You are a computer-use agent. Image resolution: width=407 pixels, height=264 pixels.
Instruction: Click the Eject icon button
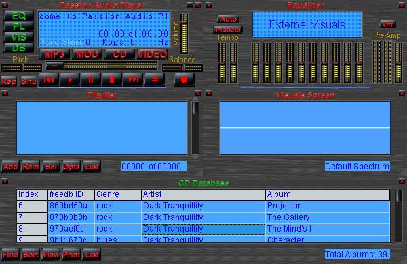[x=155, y=79]
